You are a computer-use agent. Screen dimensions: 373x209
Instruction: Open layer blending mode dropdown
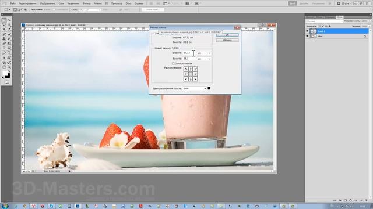click(324, 21)
